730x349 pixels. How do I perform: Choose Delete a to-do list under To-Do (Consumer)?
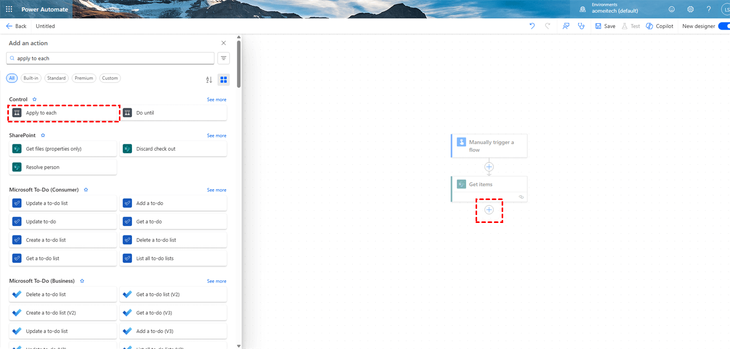(173, 240)
